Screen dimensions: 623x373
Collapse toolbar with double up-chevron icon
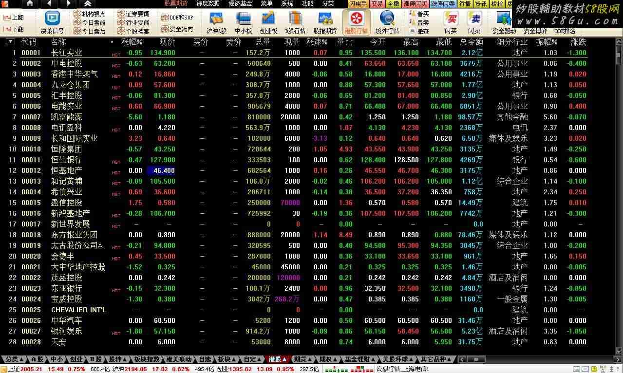pos(88,3)
